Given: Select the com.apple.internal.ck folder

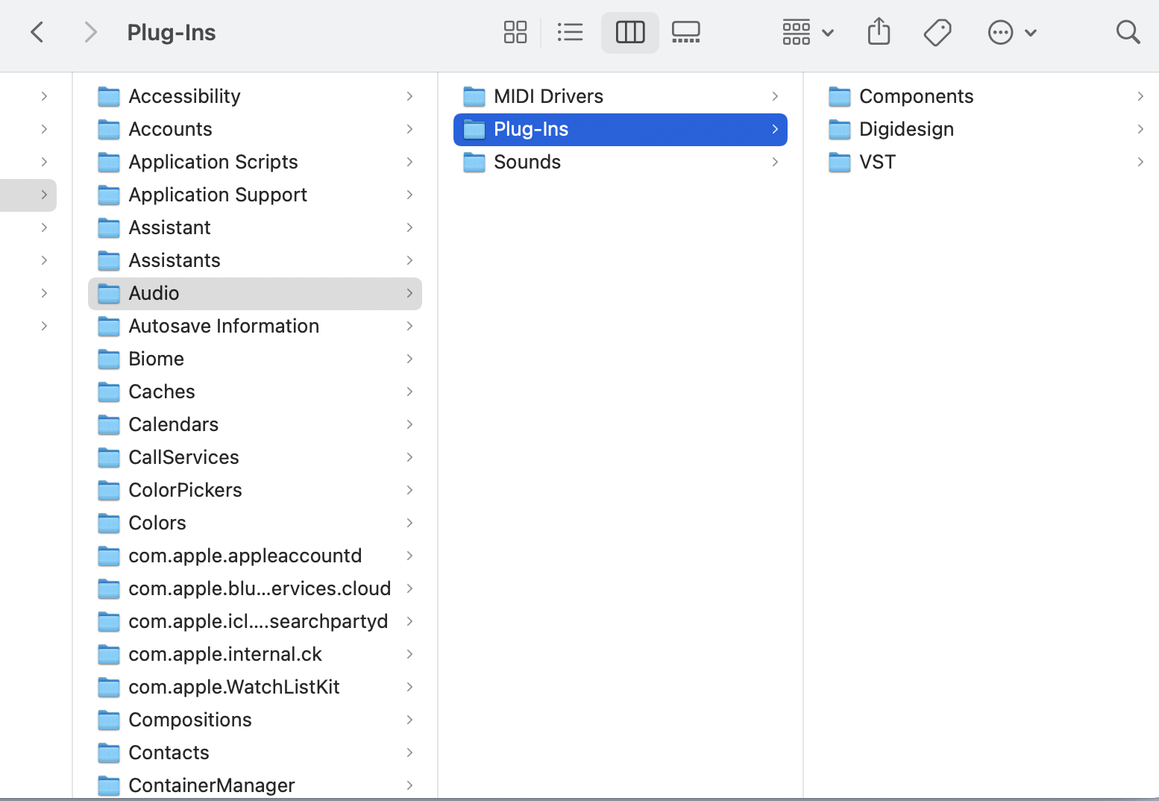Looking at the screenshot, I should 255,654.
